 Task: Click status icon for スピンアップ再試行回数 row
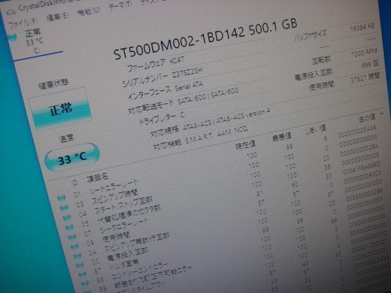tap(78, 256)
